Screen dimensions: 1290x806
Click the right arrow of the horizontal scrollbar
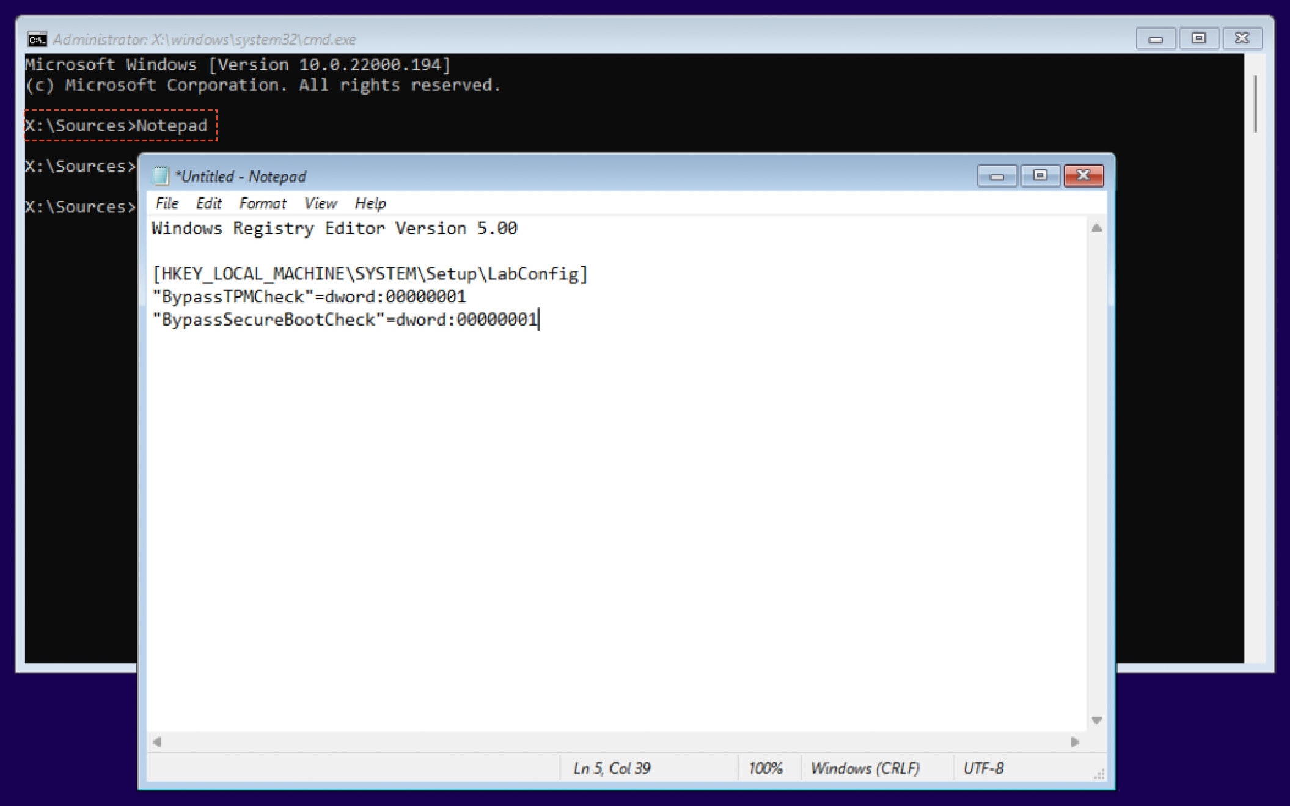pos(1079,742)
